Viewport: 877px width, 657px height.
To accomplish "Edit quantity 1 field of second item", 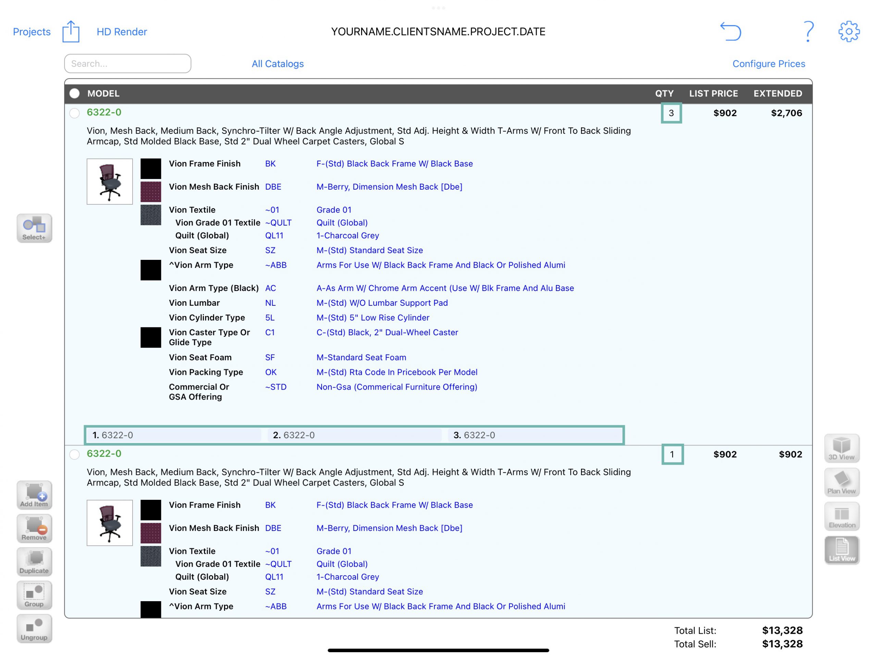I will (x=672, y=454).
